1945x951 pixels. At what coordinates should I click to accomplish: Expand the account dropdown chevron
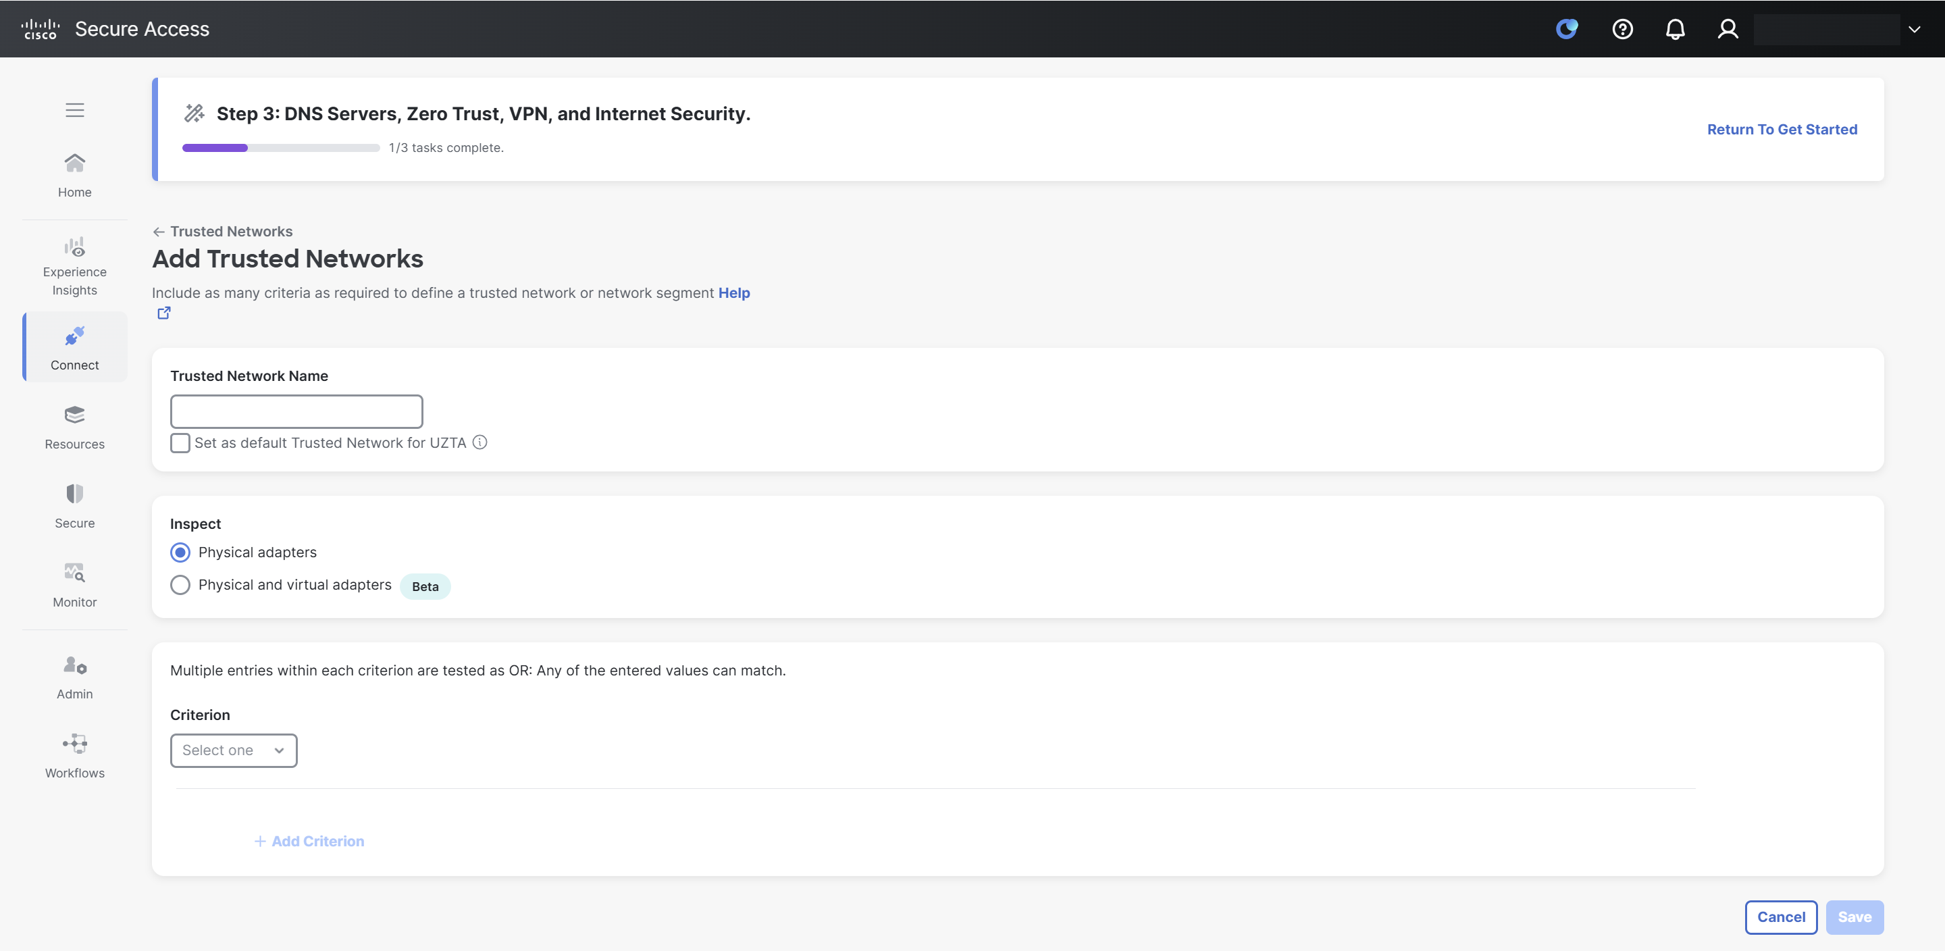tap(1914, 30)
